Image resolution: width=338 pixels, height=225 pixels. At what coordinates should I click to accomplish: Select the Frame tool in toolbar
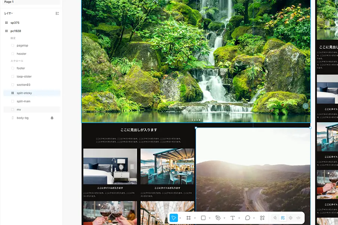189,218
